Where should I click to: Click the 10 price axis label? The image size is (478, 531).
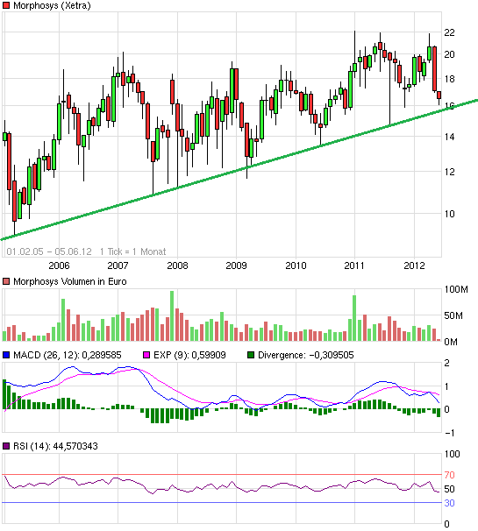pos(449,214)
